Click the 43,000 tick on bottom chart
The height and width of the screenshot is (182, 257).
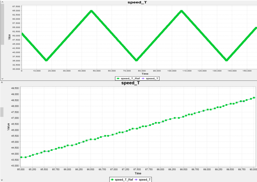[x=15, y=166]
